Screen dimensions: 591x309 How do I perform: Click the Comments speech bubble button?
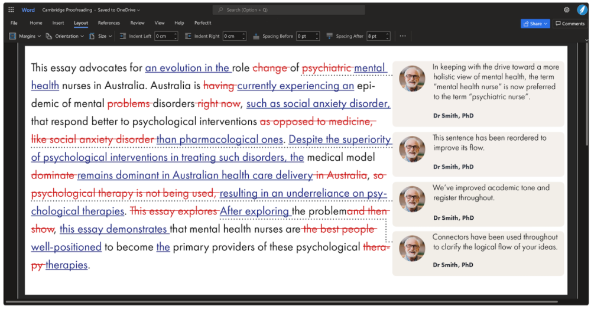[570, 24]
